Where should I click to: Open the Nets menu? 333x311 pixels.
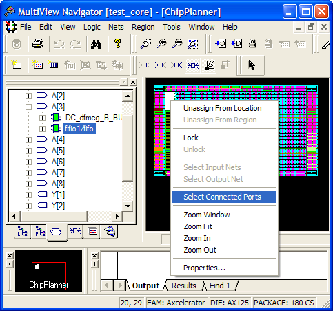pos(116,27)
